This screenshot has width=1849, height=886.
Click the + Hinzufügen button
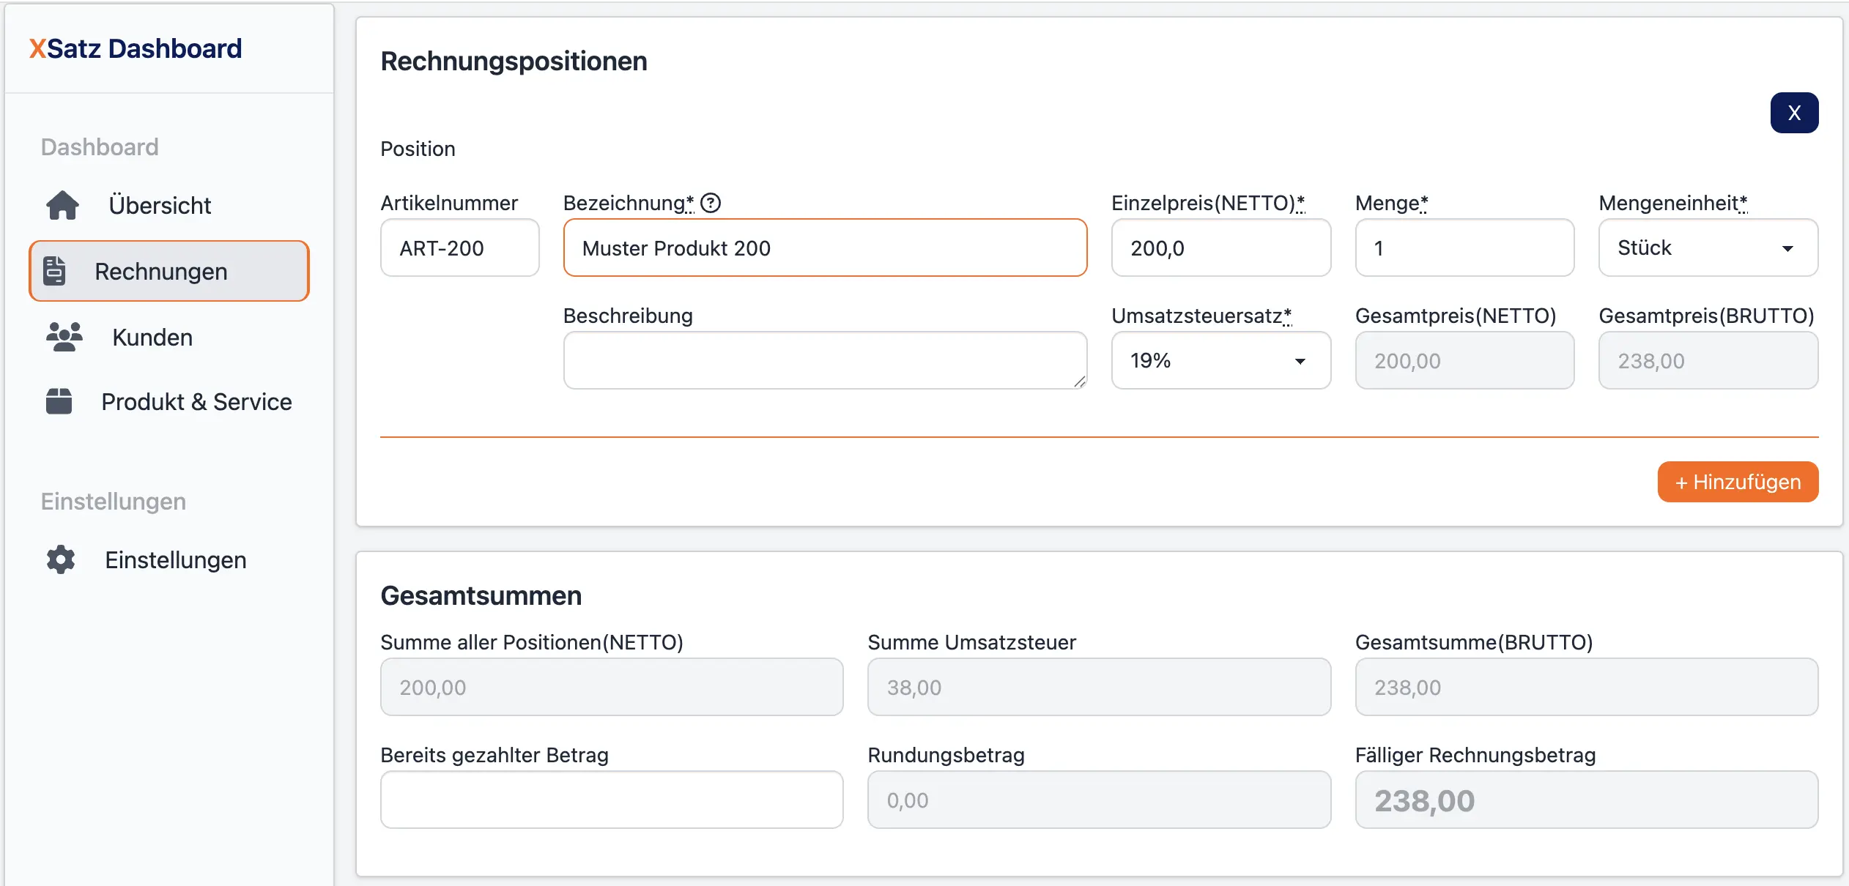1738,482
